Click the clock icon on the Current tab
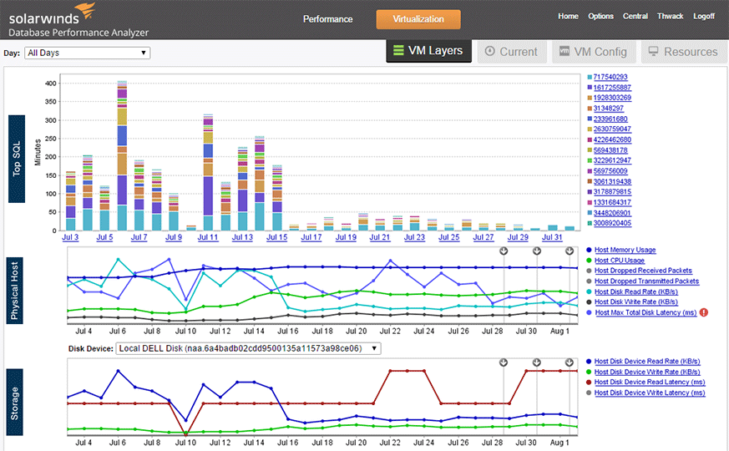 click(x=489, y=51)
